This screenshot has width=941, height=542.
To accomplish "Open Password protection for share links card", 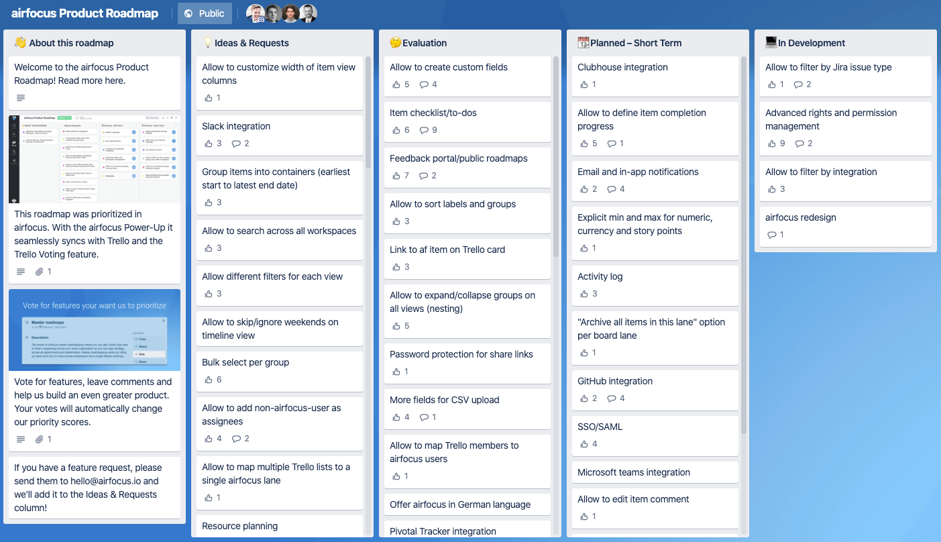I will pyautogui.click(x=467, y=363).
